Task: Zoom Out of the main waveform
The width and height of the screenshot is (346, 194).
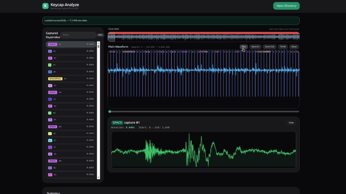Action: [269, 46]
